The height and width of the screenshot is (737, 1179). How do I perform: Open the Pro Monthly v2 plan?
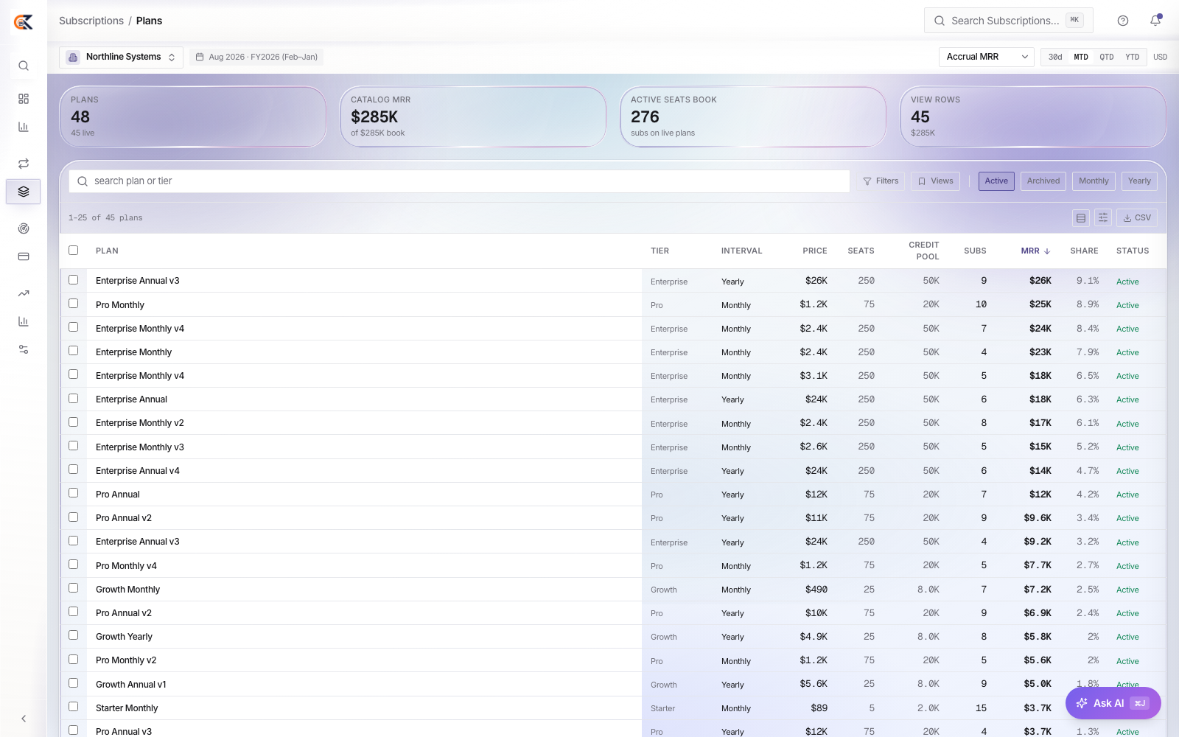point(126,660)
